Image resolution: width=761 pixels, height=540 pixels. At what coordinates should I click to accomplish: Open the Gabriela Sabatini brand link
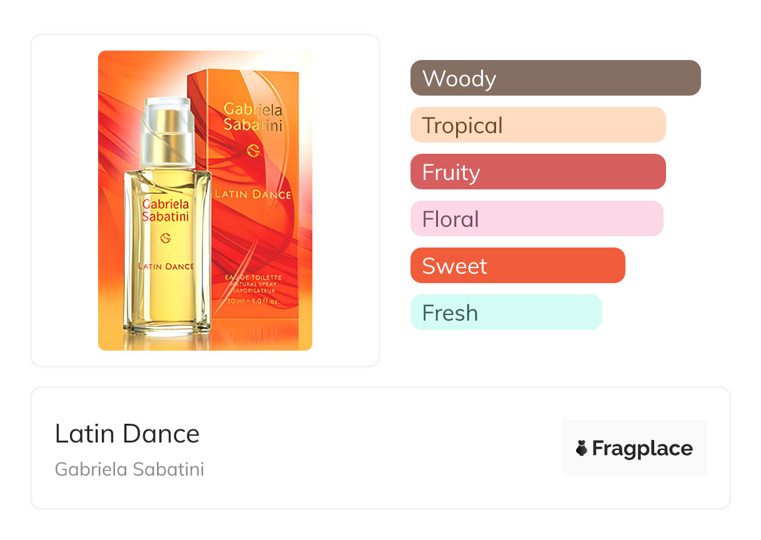[x=129, y=469]
